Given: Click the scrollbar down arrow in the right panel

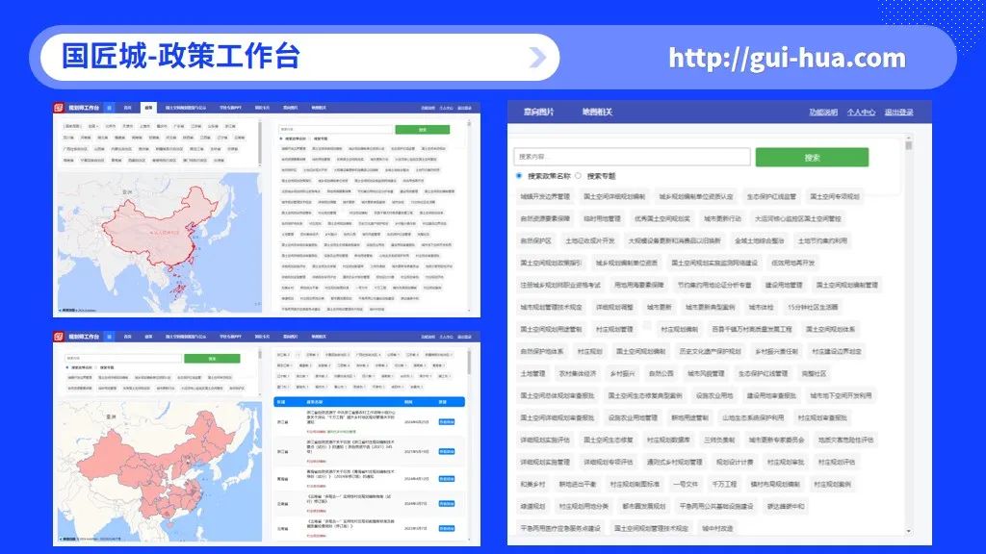Looking at the screenshot, I should tap(909, 531).
